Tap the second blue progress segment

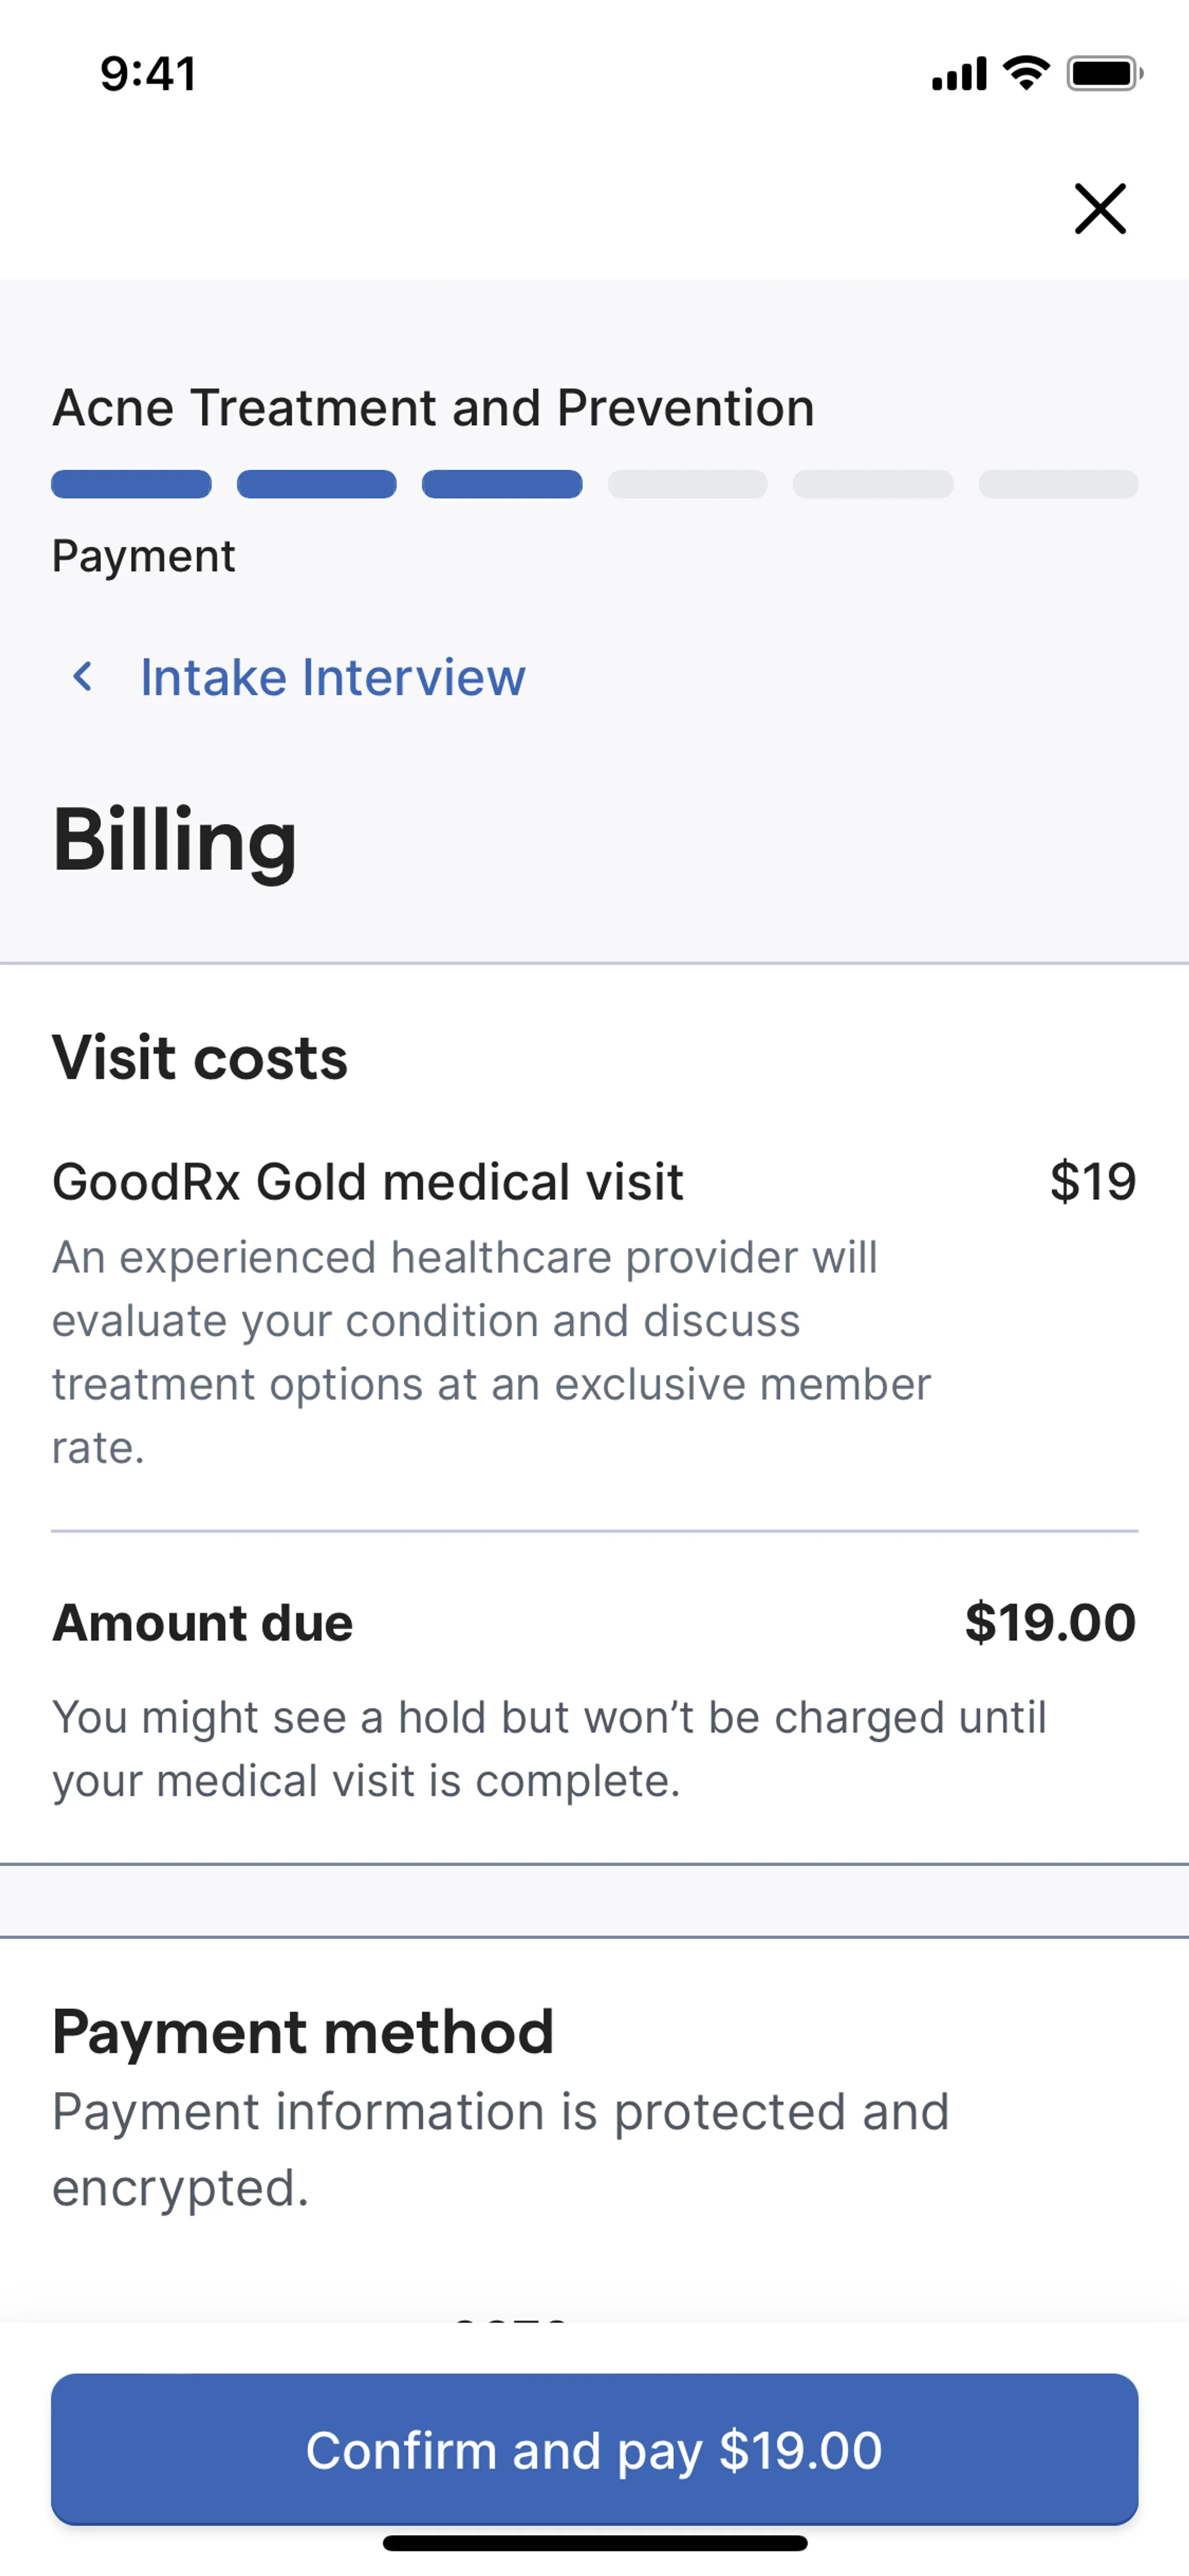[x=316, y=484]
